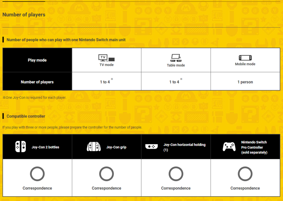Screen dimensions: 283x201
Task: Click the circle under Joy-Con horizontal holding
Action: [x=176, y=174]
